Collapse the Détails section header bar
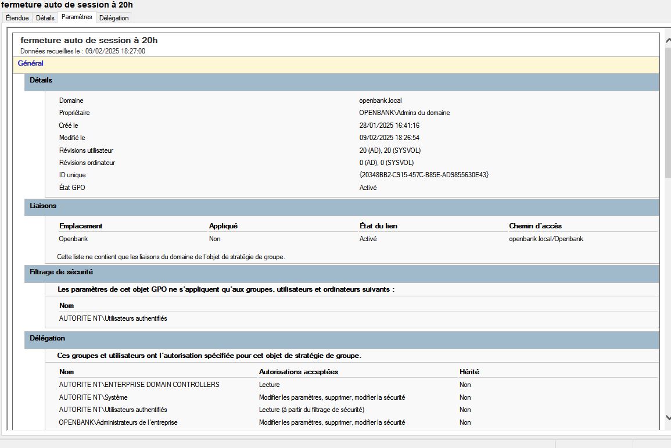 tap(41, 80)
